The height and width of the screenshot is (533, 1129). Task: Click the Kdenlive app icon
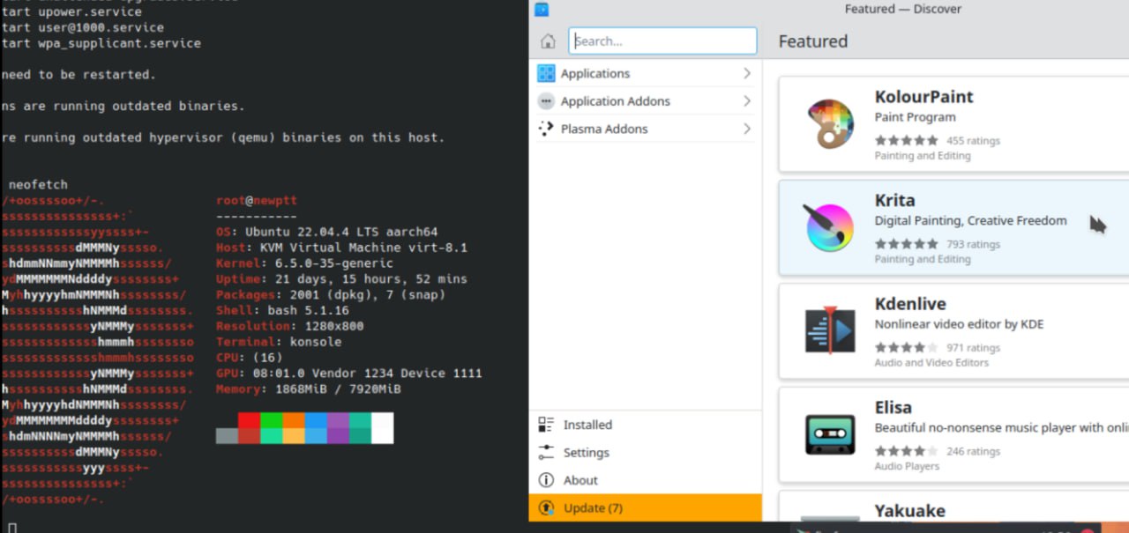pos(830,331)
